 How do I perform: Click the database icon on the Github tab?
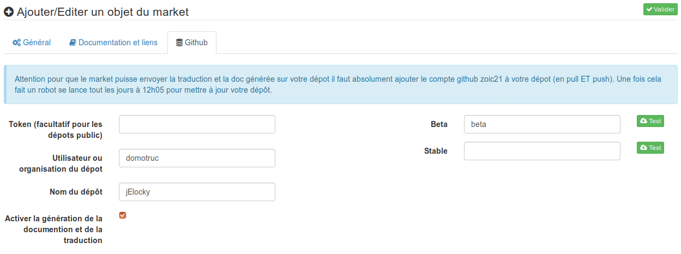click(179, 43)
